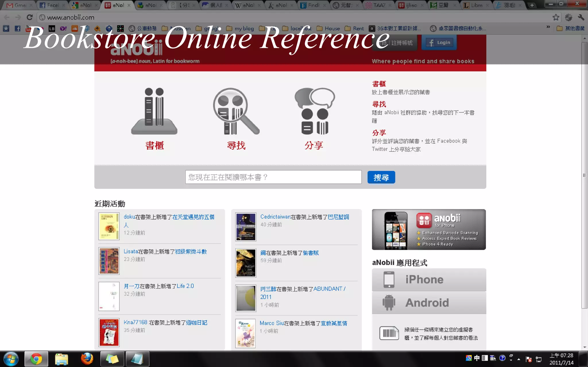The height and width of the screenshot is (367, 588).
Task: Click the browser back arrow
Action: 7,17
